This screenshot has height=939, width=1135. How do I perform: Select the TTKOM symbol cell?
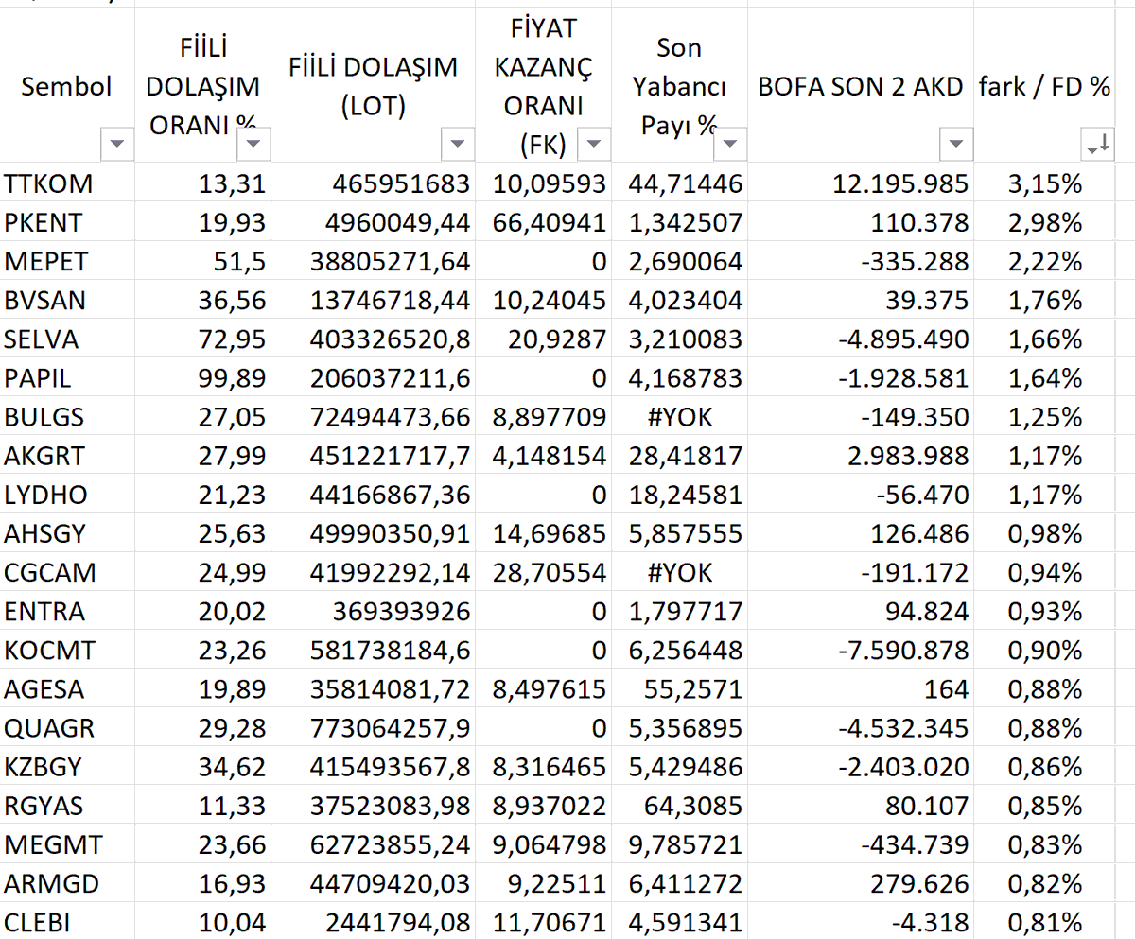tap(67, 183)
